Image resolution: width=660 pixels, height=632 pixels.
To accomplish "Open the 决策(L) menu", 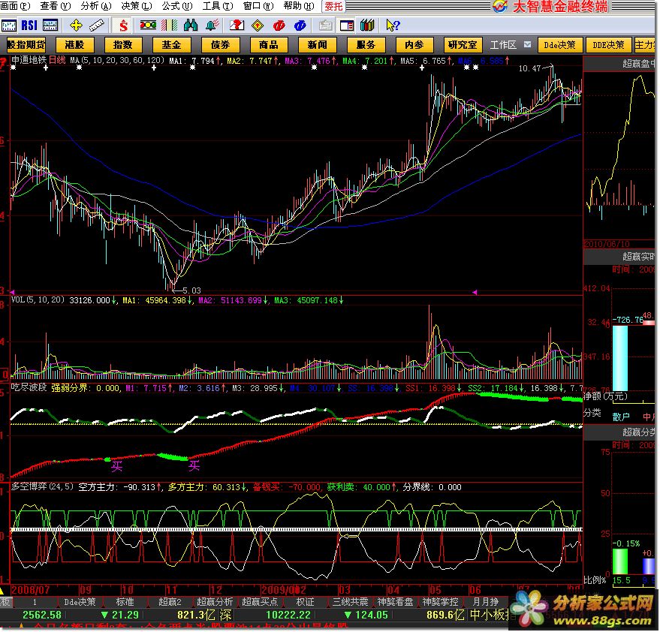I will click(x=137, y=6).
